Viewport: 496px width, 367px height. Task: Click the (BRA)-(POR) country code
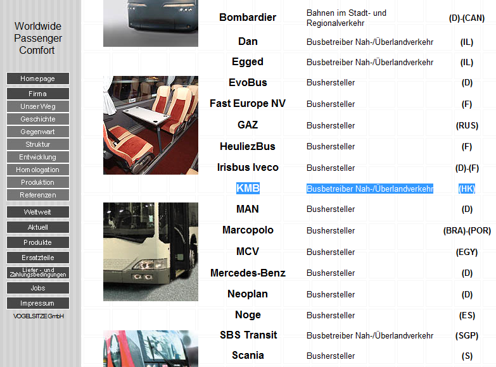(x=467, y=230)
